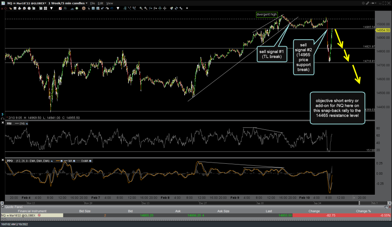Open the Edit menu
The image size is (392, 227).
100,3
